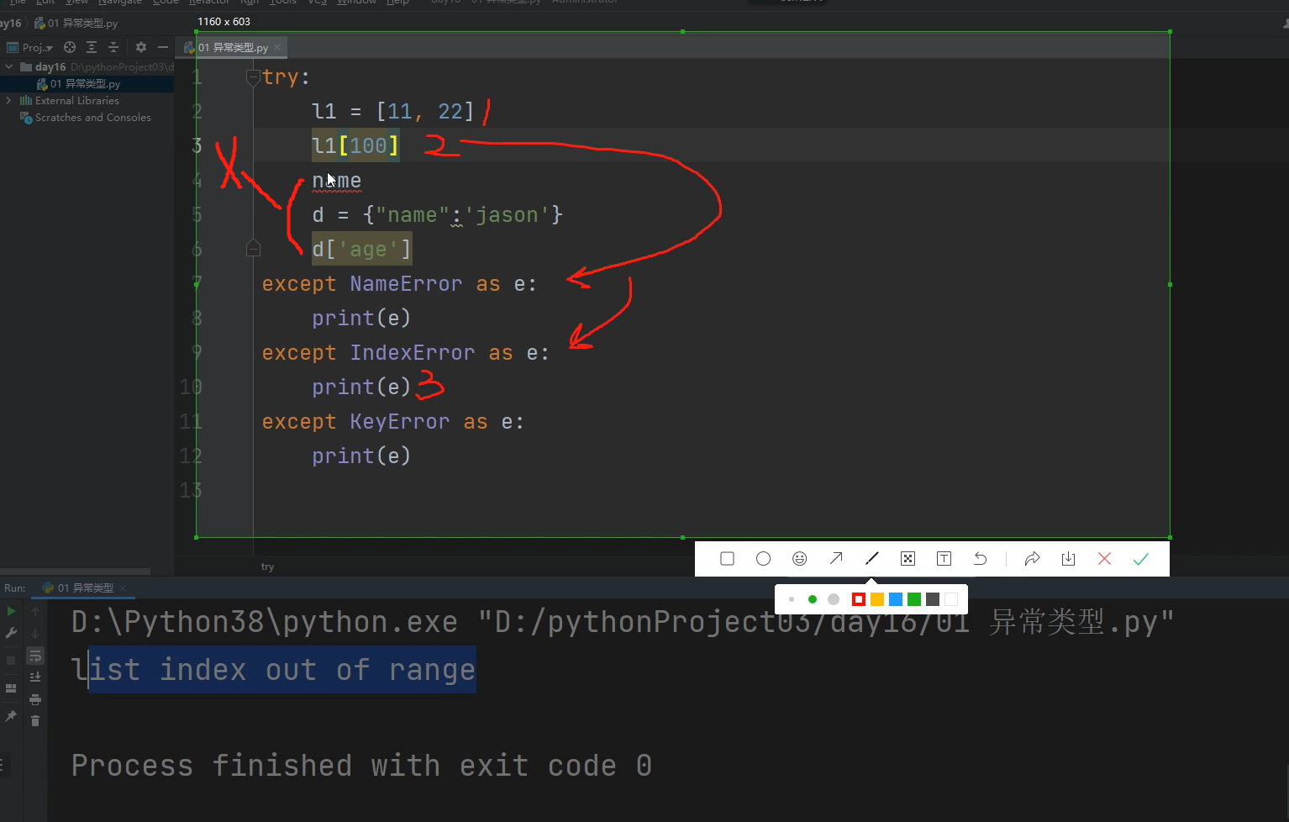Pick the yellow pen color
The height and width of the screenshot is (822, 1289).
[x=877, y=599]
